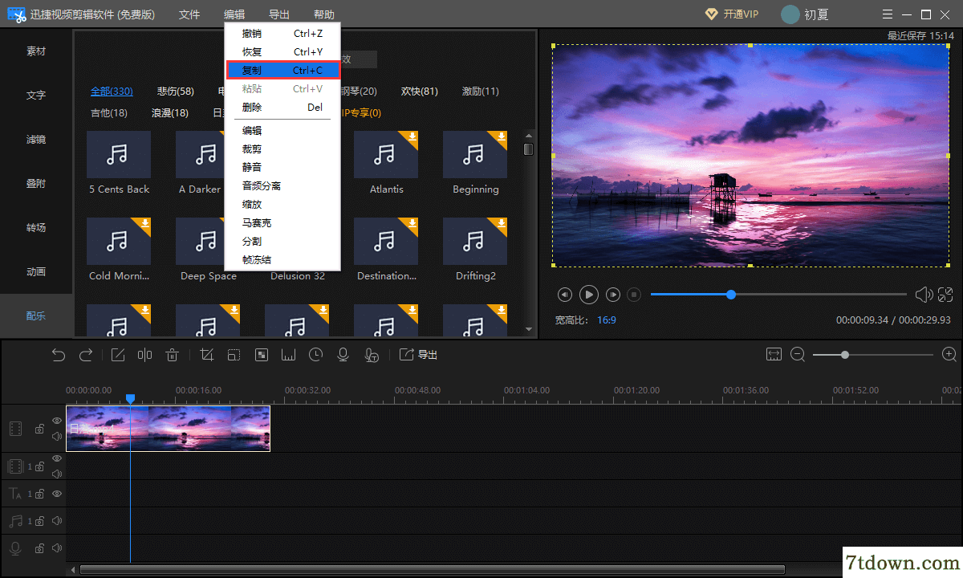Download the Atlantis track via its badge
The width and height of the screenshot is (963, 578).
[x=412, y=137]
